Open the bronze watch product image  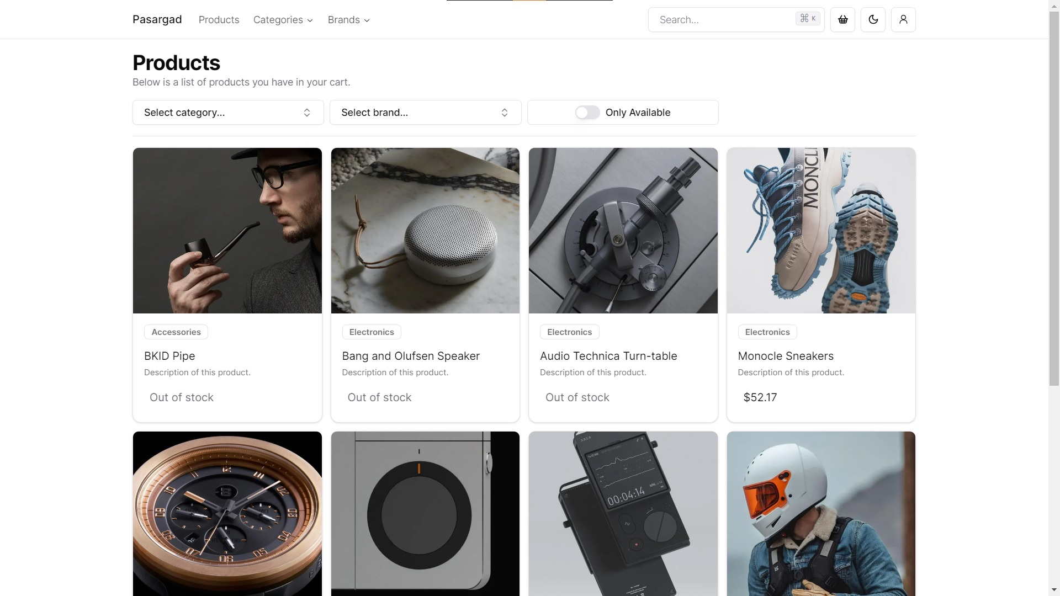pos(227,513)
